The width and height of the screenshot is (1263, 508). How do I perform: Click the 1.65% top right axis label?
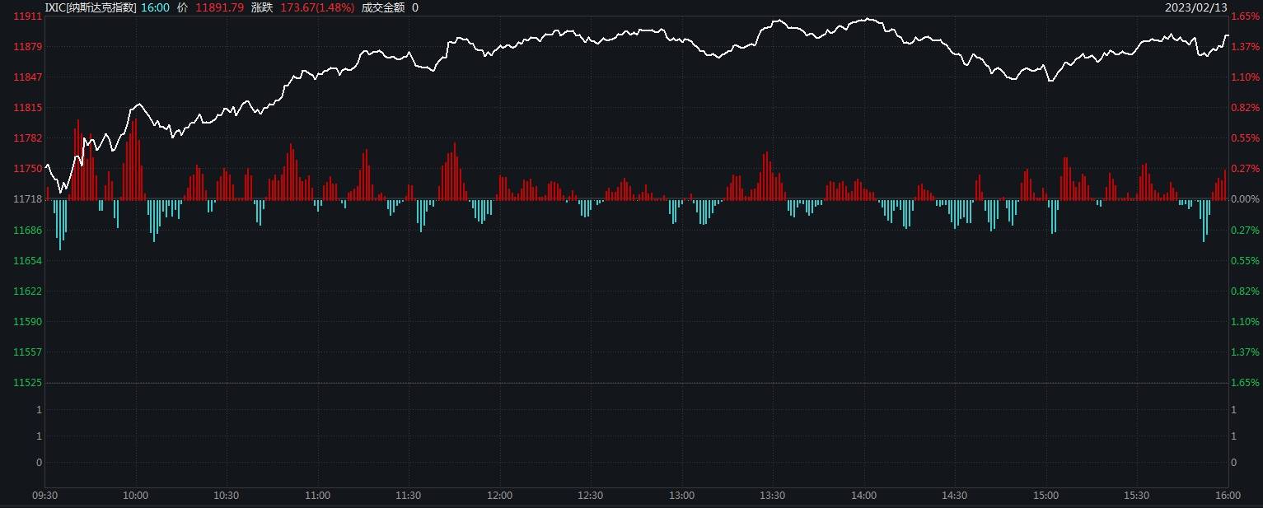[1245, 16]
